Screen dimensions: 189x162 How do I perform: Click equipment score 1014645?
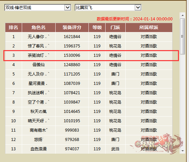click(x=72, y=112)
